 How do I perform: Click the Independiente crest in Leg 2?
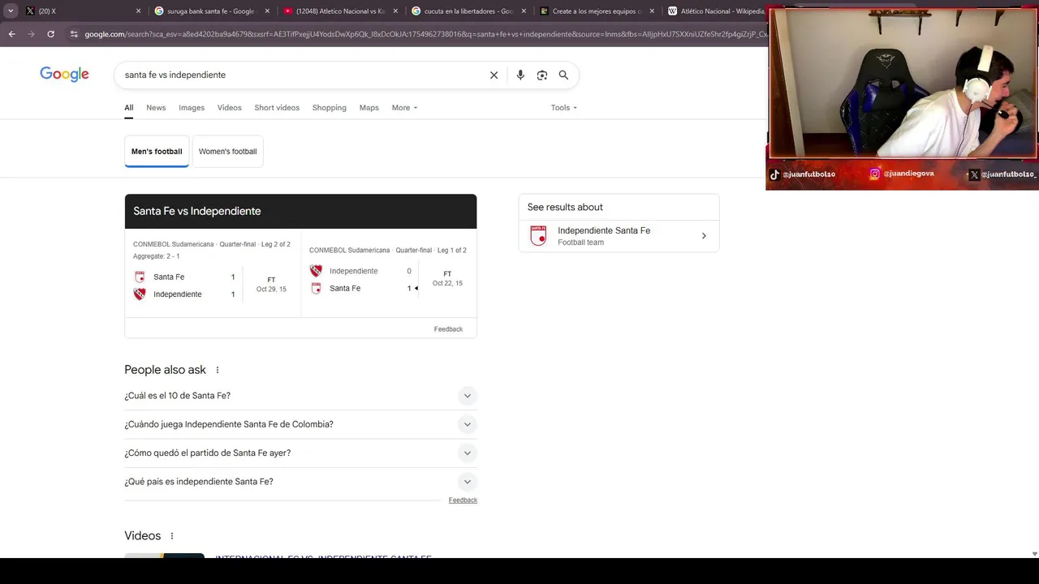click(140, 294)
